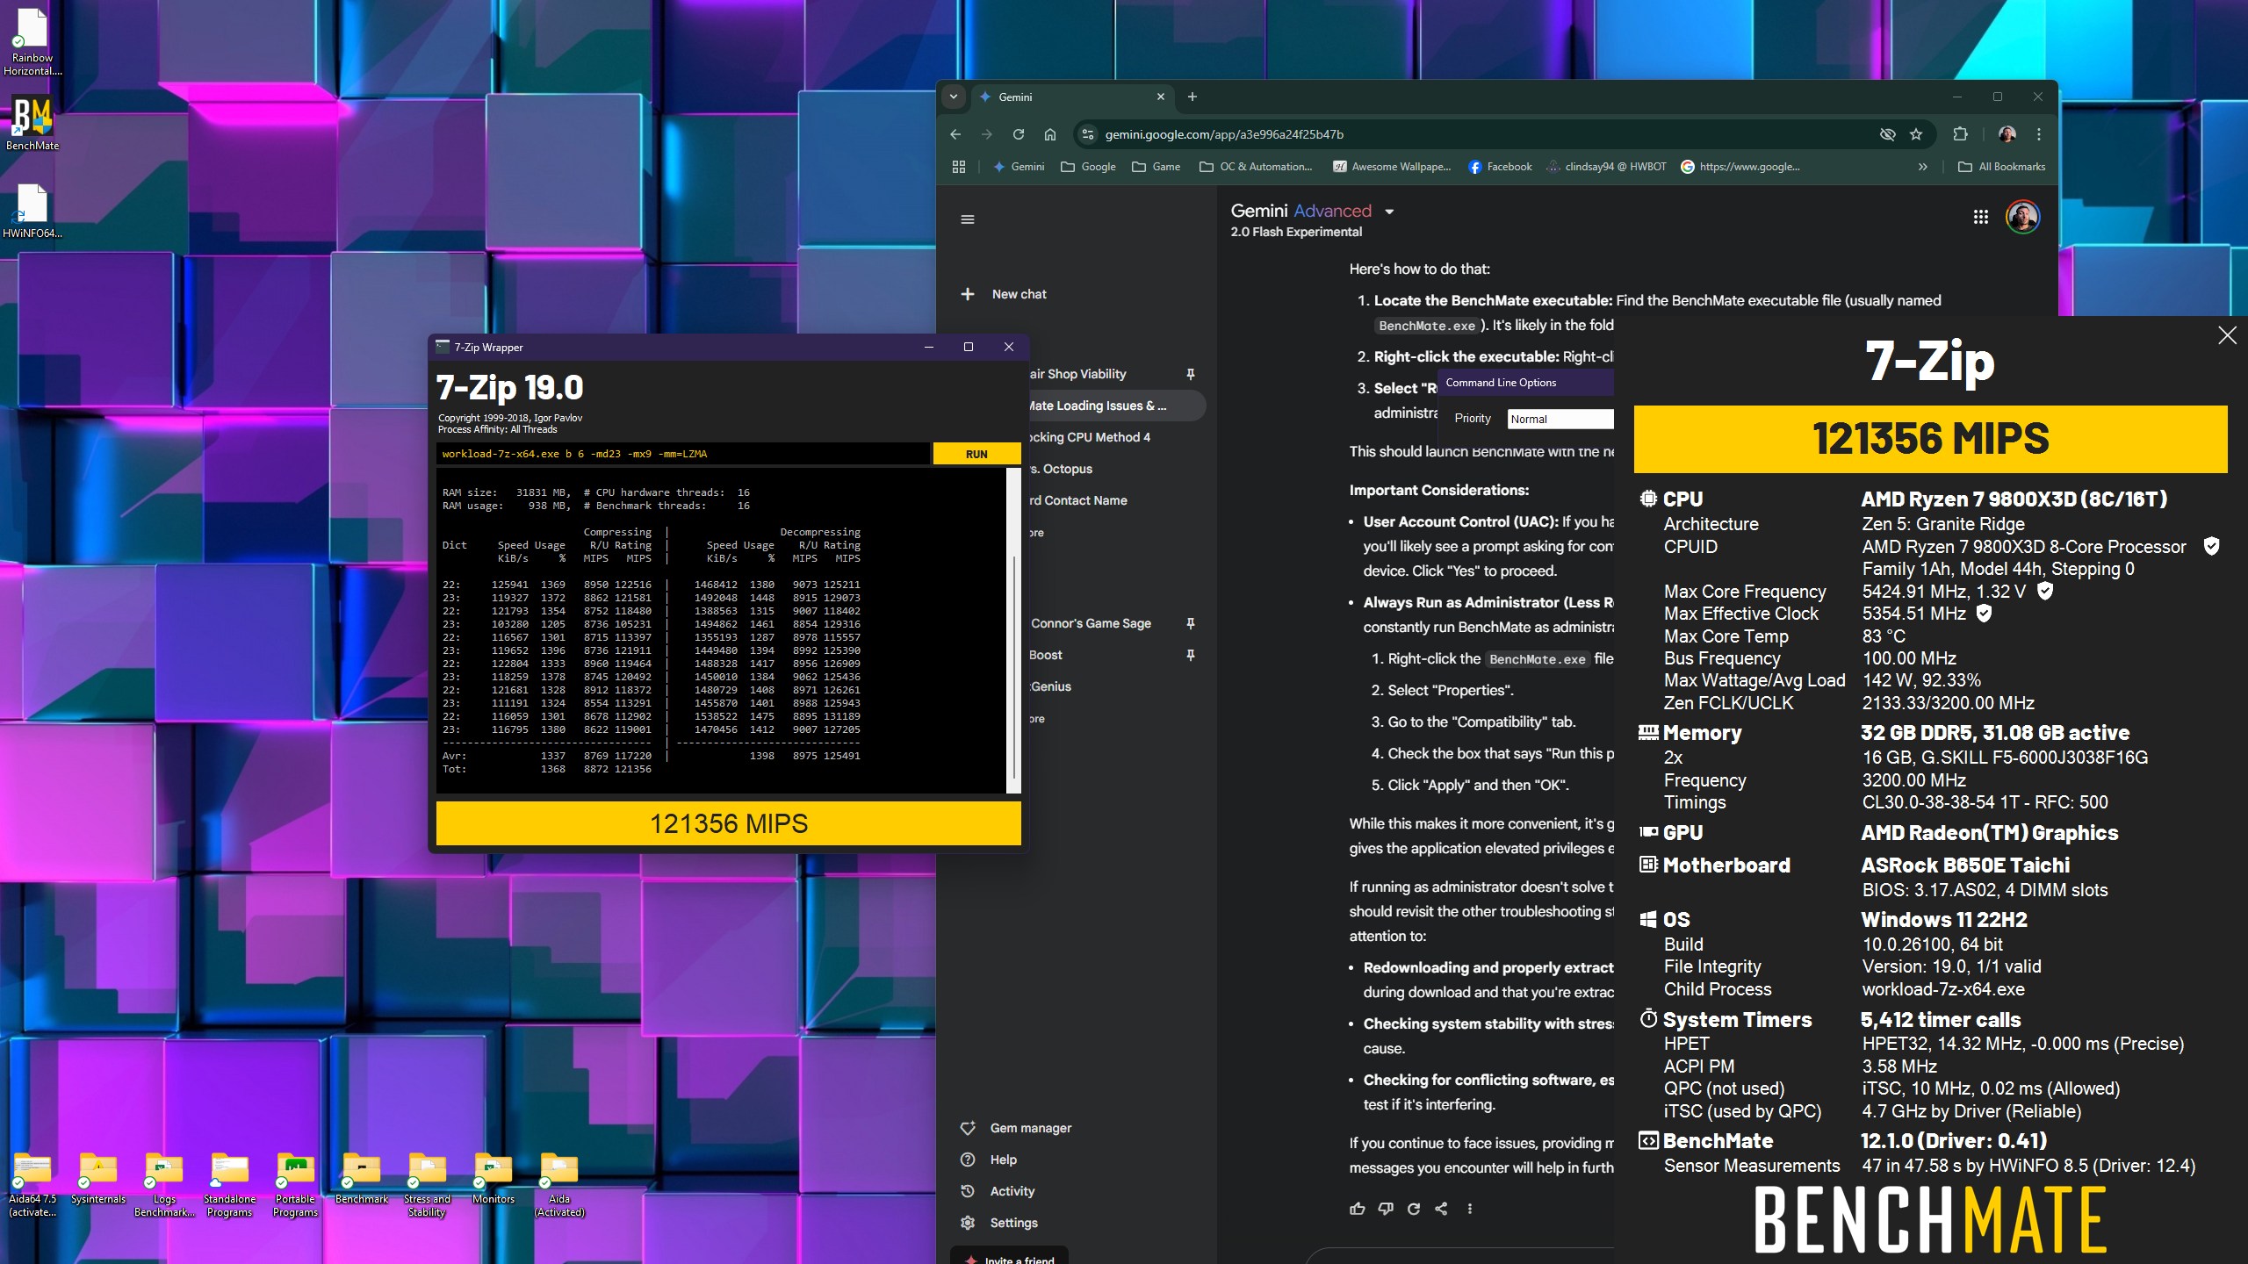Toggle the pin on the Boost gem
Screen dimensions: 2248x1264
pos(1191,655)
